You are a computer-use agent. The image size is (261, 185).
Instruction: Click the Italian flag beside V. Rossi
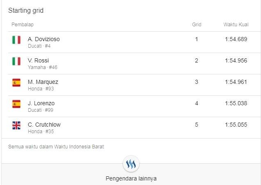[16, 61]
